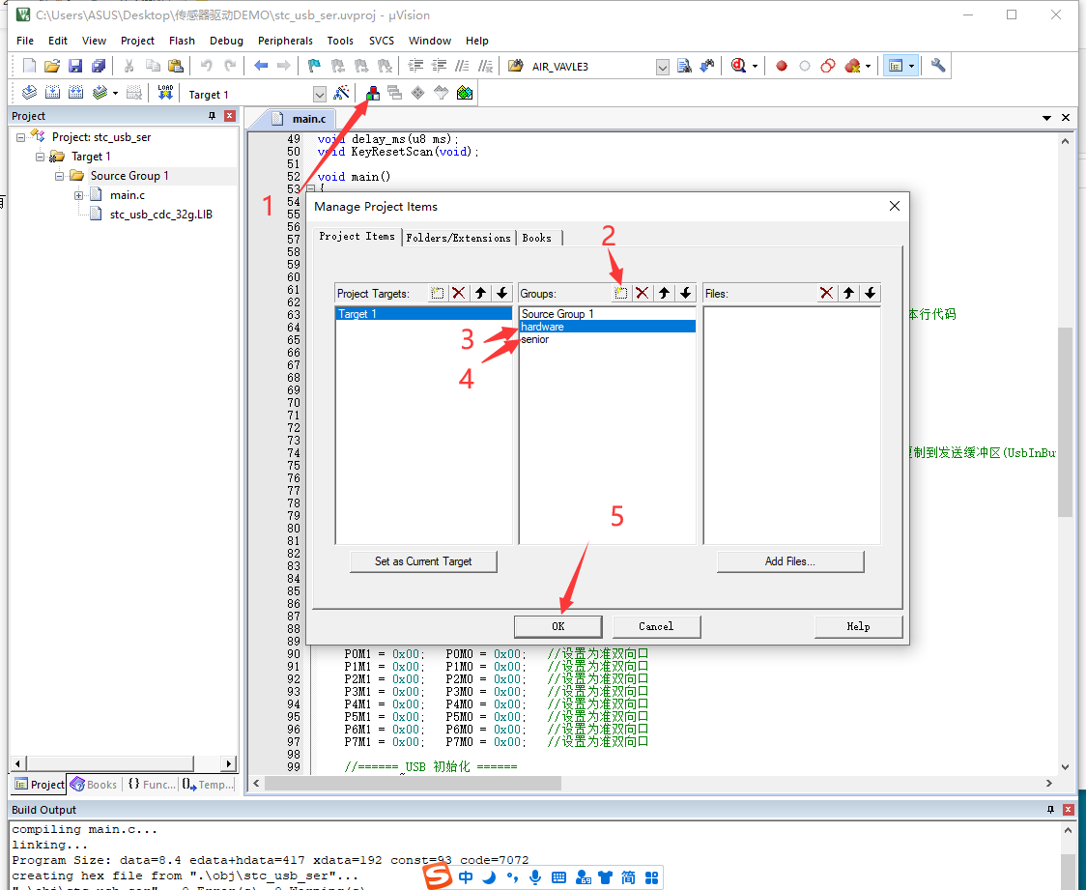Download to flash with LOAD icon
Viewport: 1086px width, 890px height.
165,93
